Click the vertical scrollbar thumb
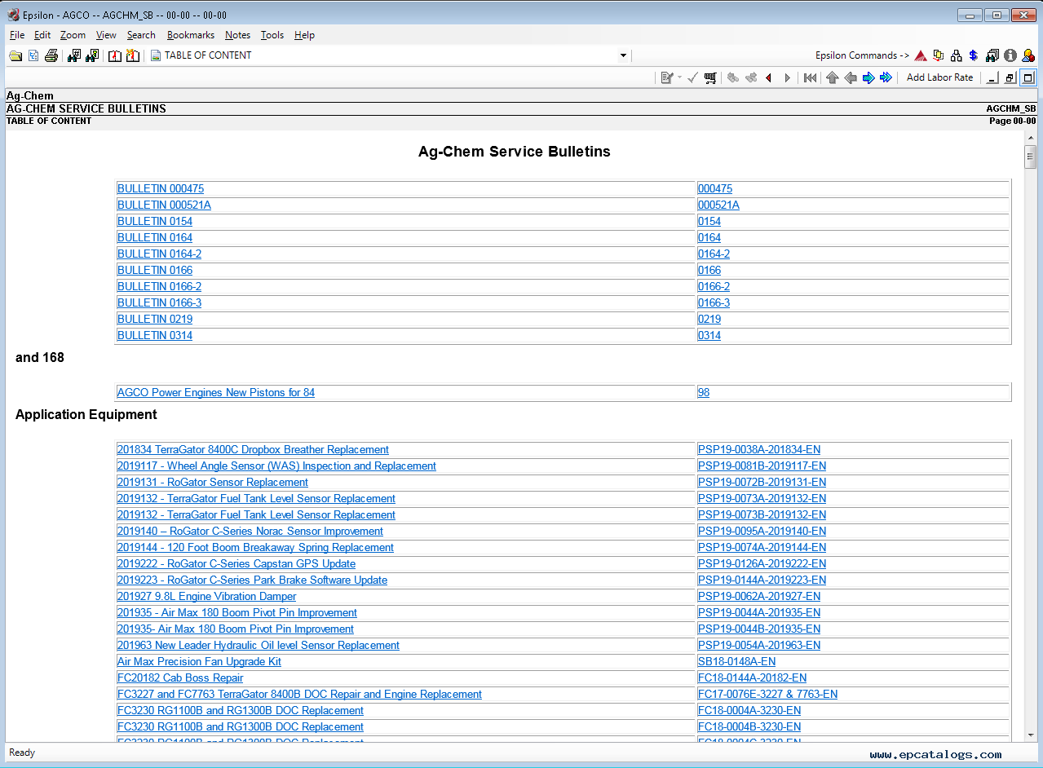The image size is (1043, 768). tap(1030, 157)
